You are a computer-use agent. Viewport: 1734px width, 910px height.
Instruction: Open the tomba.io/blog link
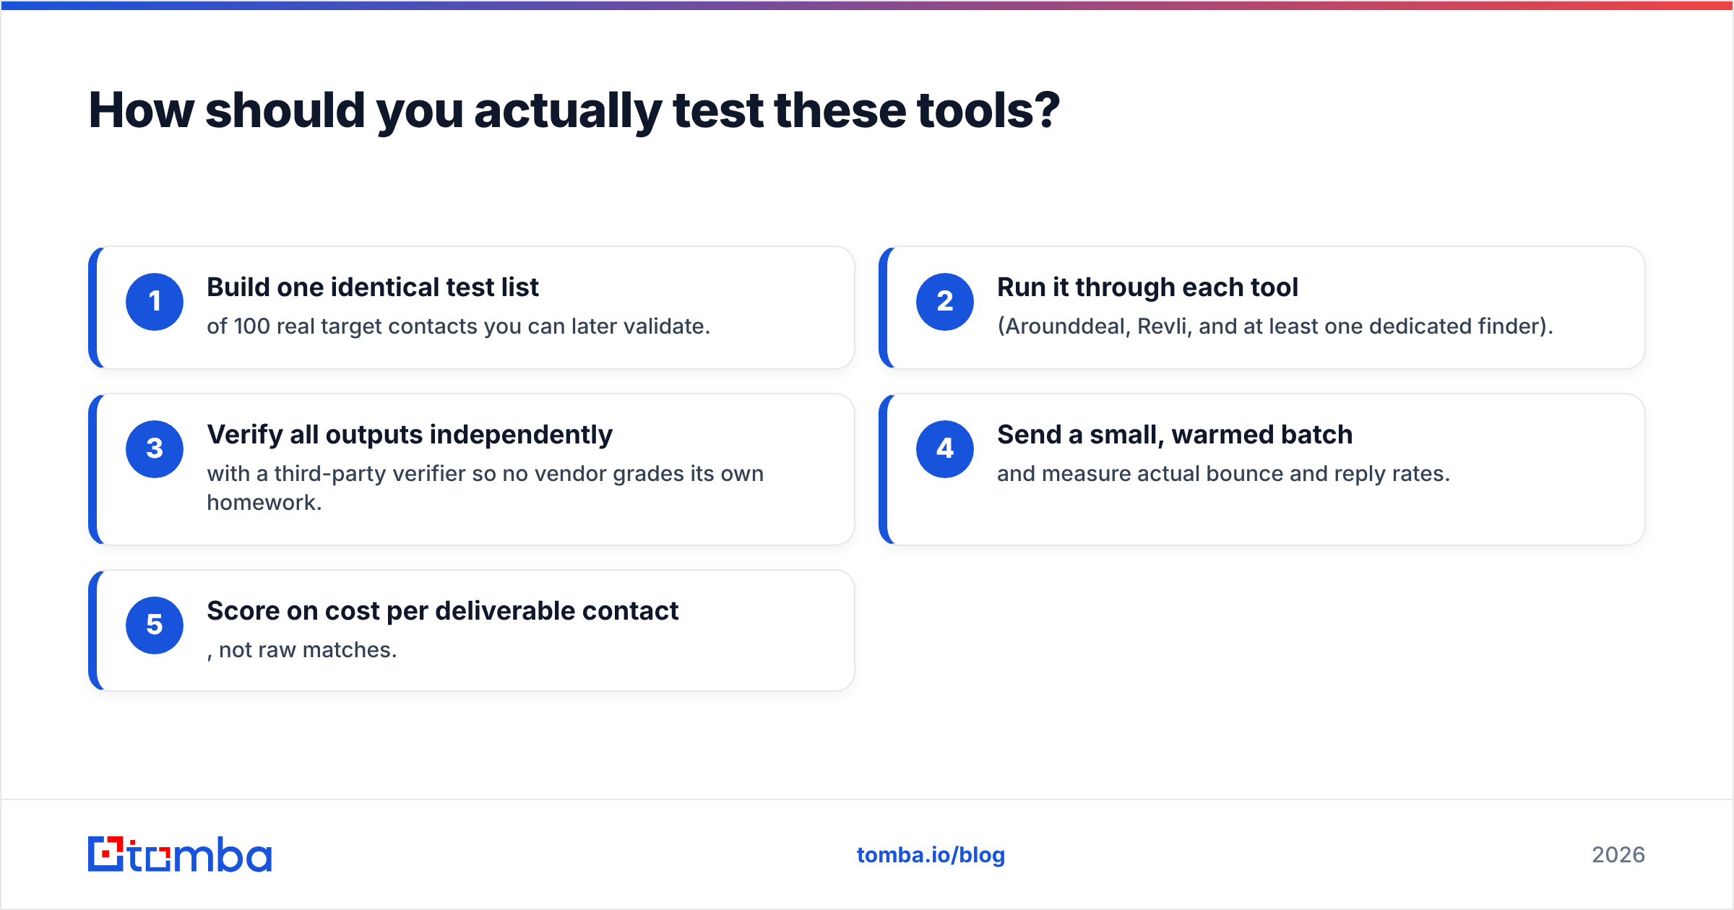click(931, 855)
